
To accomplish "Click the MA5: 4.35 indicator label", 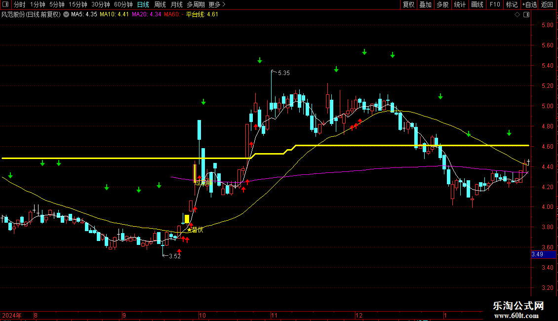I will coord(84,15).
